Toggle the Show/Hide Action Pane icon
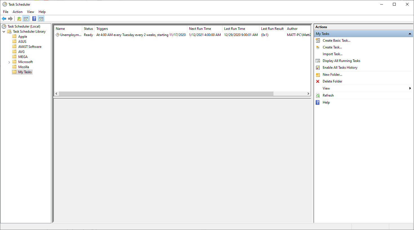The height and width of the screenshot is (230, 414). tap(41, 19)
